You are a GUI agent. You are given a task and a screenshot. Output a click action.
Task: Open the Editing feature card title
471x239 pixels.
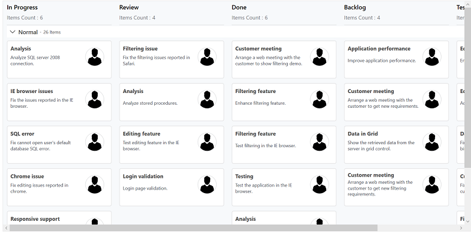point(141,134)
